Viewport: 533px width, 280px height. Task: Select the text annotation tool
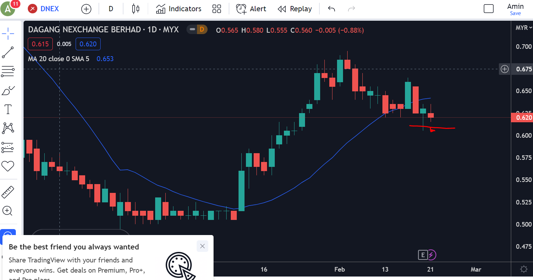pyautogui.click(x=8, y=109)
